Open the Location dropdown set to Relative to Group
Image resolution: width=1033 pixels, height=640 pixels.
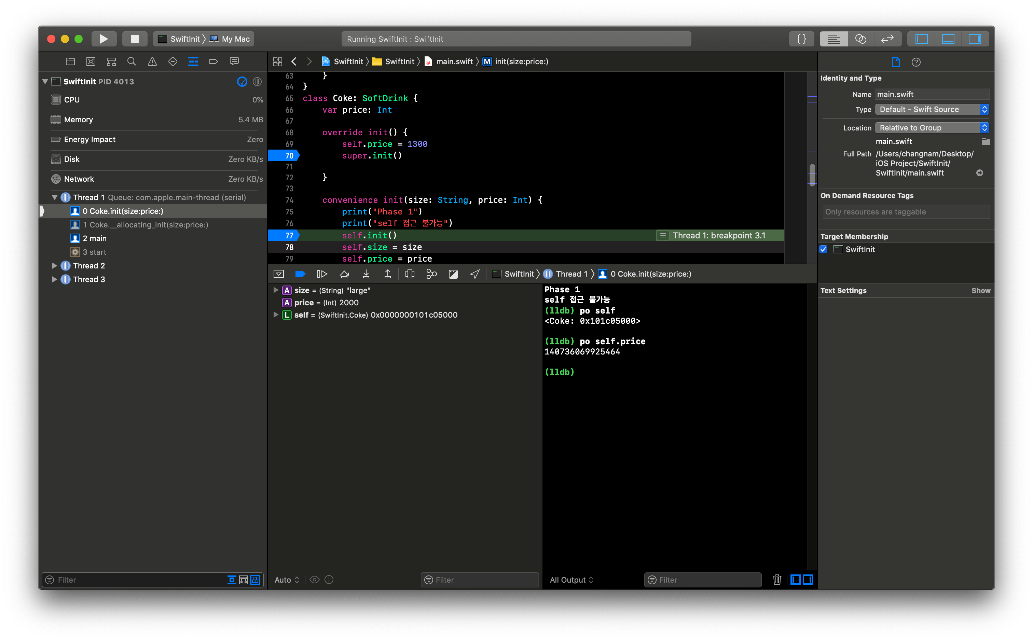931,127
